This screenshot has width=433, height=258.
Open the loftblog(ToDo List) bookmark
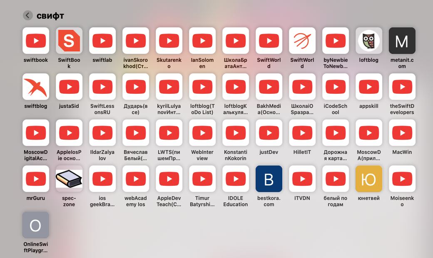click(x=202, y=87)
